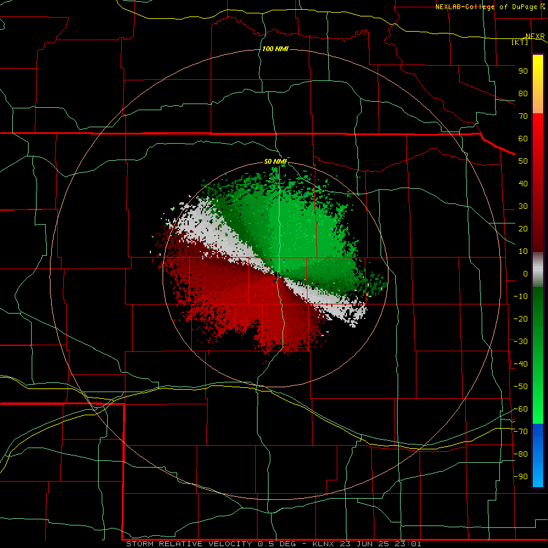Click the 40 value on the velocity scale

coord(523,184)
